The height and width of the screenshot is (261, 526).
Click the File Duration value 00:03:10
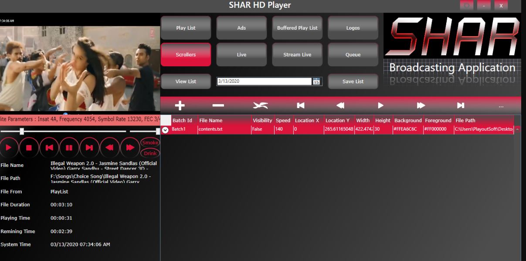pos(61,205)
